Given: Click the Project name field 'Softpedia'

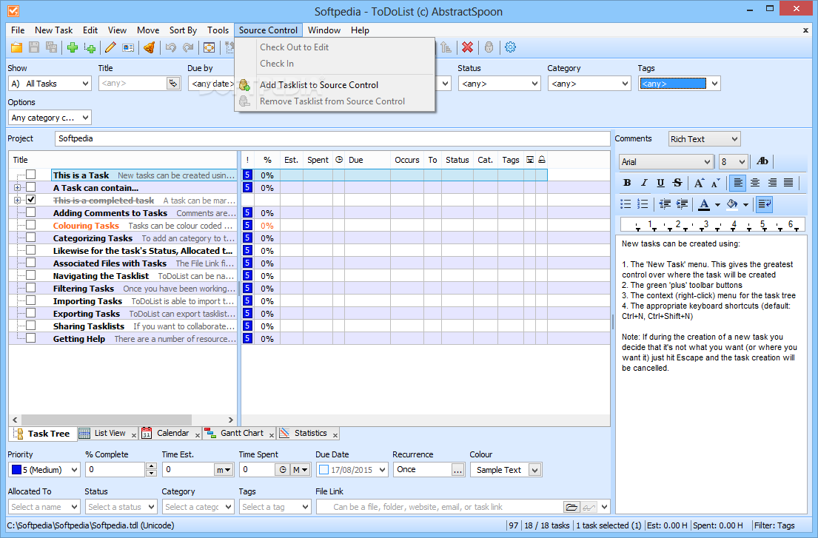Looking at the screenshot, I should [332, 138].
